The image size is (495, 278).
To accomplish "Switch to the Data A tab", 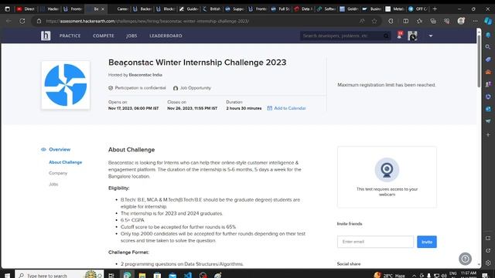I will [303, 8].
